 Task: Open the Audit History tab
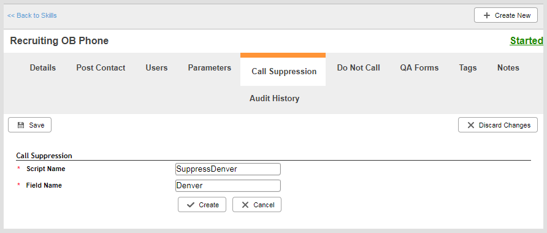pos(274,98)
